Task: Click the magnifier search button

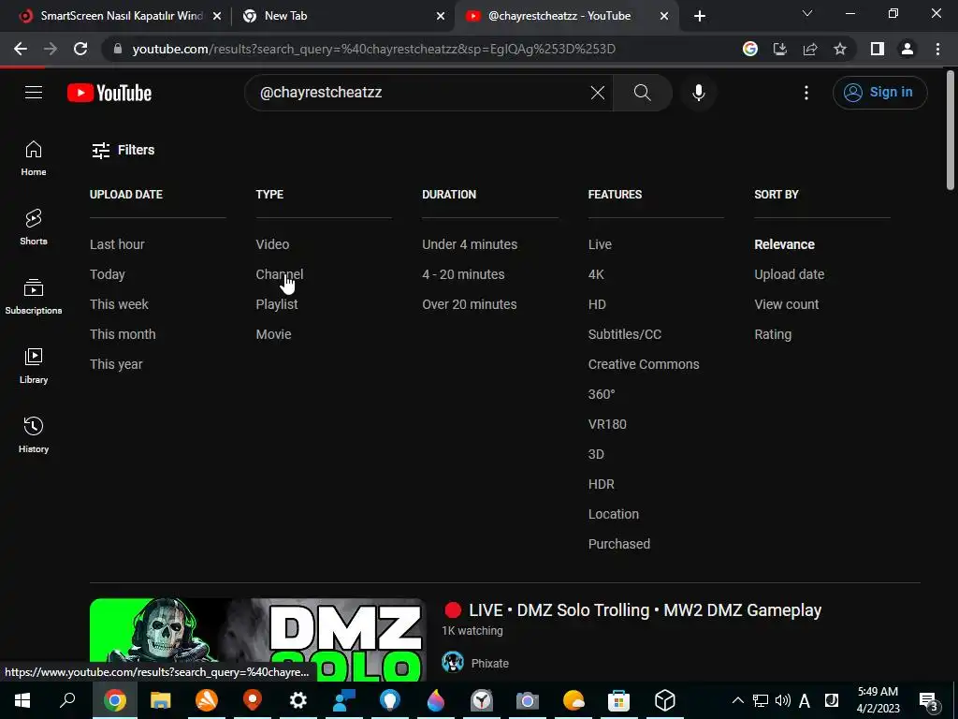Action: (x=642, y=93)
